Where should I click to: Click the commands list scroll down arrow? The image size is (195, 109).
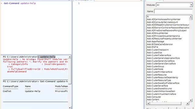191,100
